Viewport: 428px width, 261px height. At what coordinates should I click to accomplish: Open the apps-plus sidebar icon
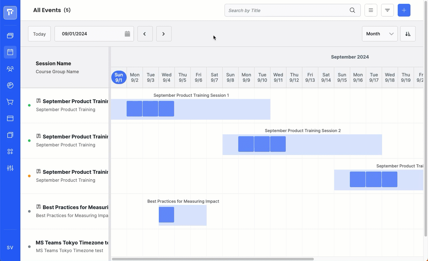pos(10,152)
